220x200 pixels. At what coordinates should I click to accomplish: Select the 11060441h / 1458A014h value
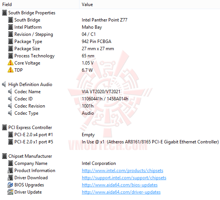[x=105, y=99]
